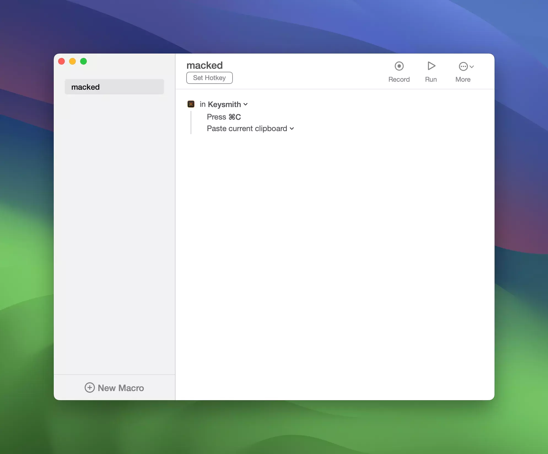This screenshot has width=548, height=454.
Task: Select the Paste current clipboard step
Action: (x=247, y=129)
